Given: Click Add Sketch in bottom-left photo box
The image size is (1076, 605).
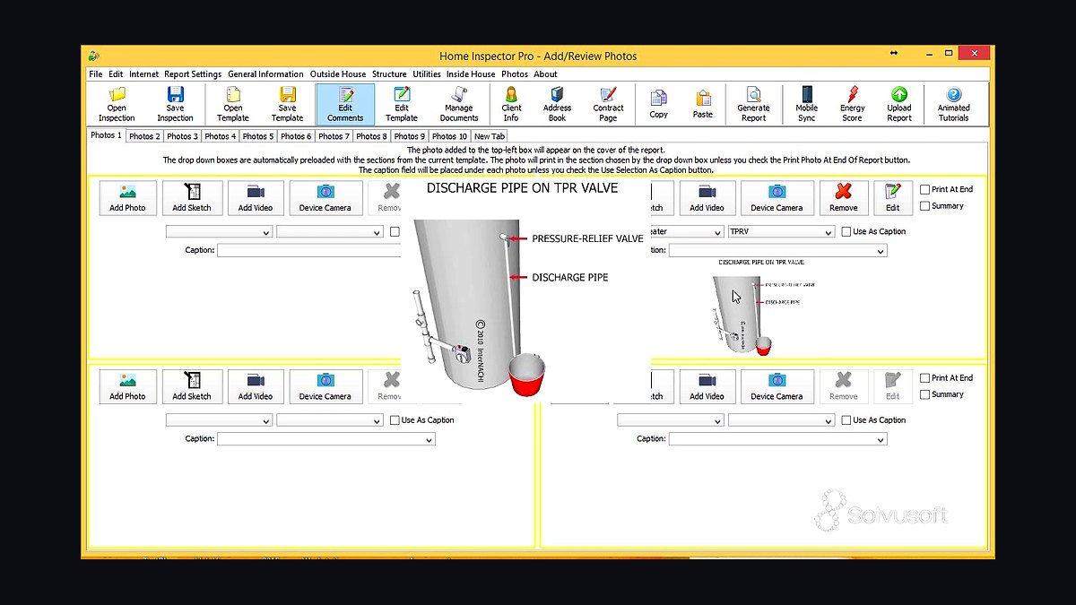Looking at the screenshot, I should [192, 386].
